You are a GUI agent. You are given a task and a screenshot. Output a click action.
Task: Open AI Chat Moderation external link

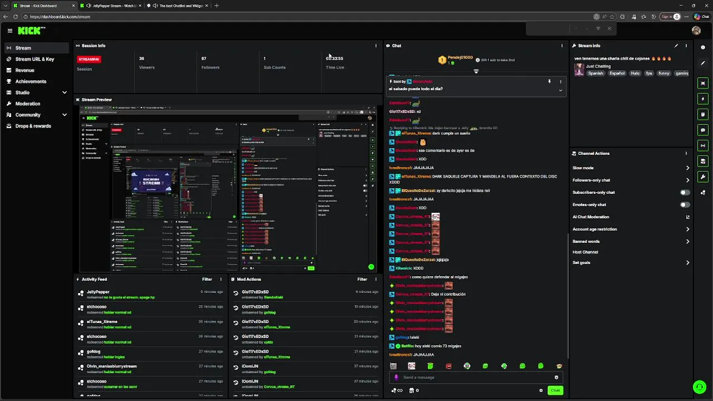pos(687,217)
